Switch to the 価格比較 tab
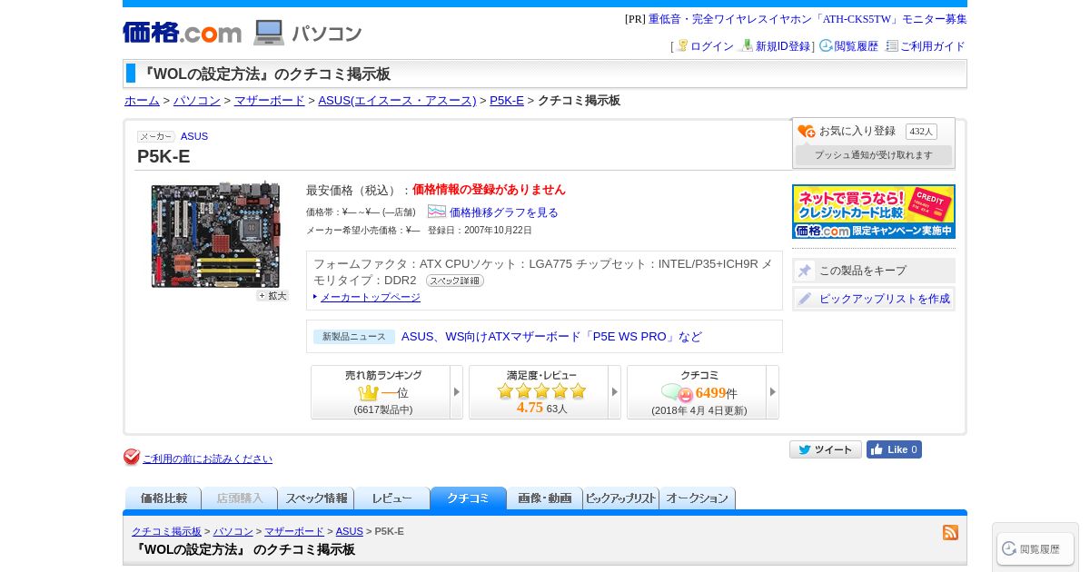The width and height of the screenshot is (1090, 572). click(163, 498)
